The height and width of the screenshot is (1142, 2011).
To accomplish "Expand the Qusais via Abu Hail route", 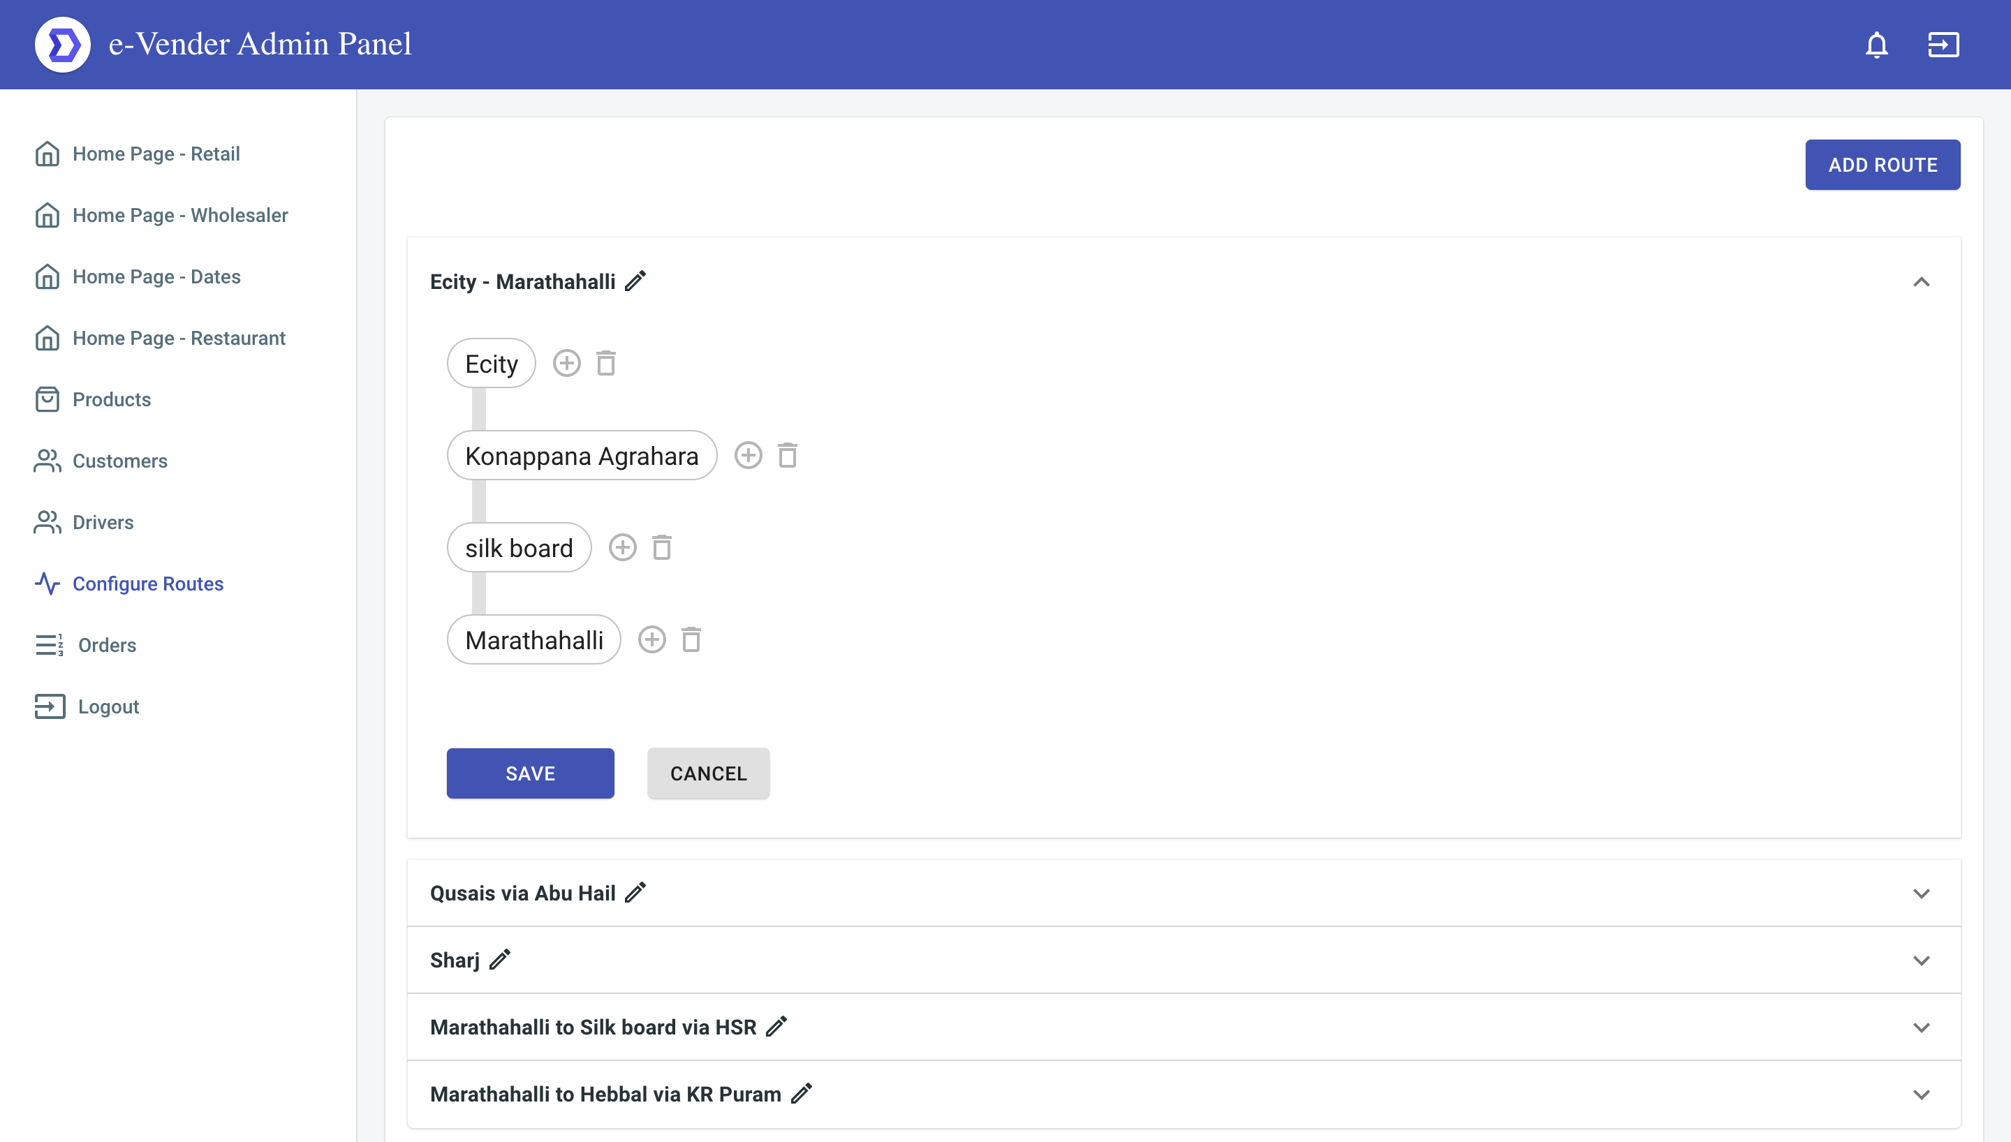I will pos(1921,893).
